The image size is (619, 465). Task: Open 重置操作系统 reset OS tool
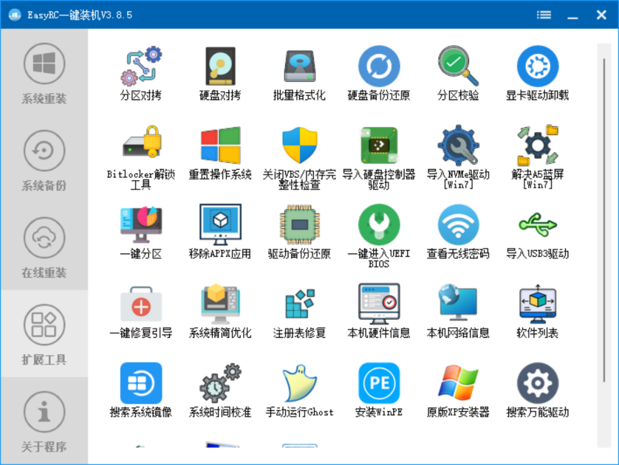coord(220,153)
